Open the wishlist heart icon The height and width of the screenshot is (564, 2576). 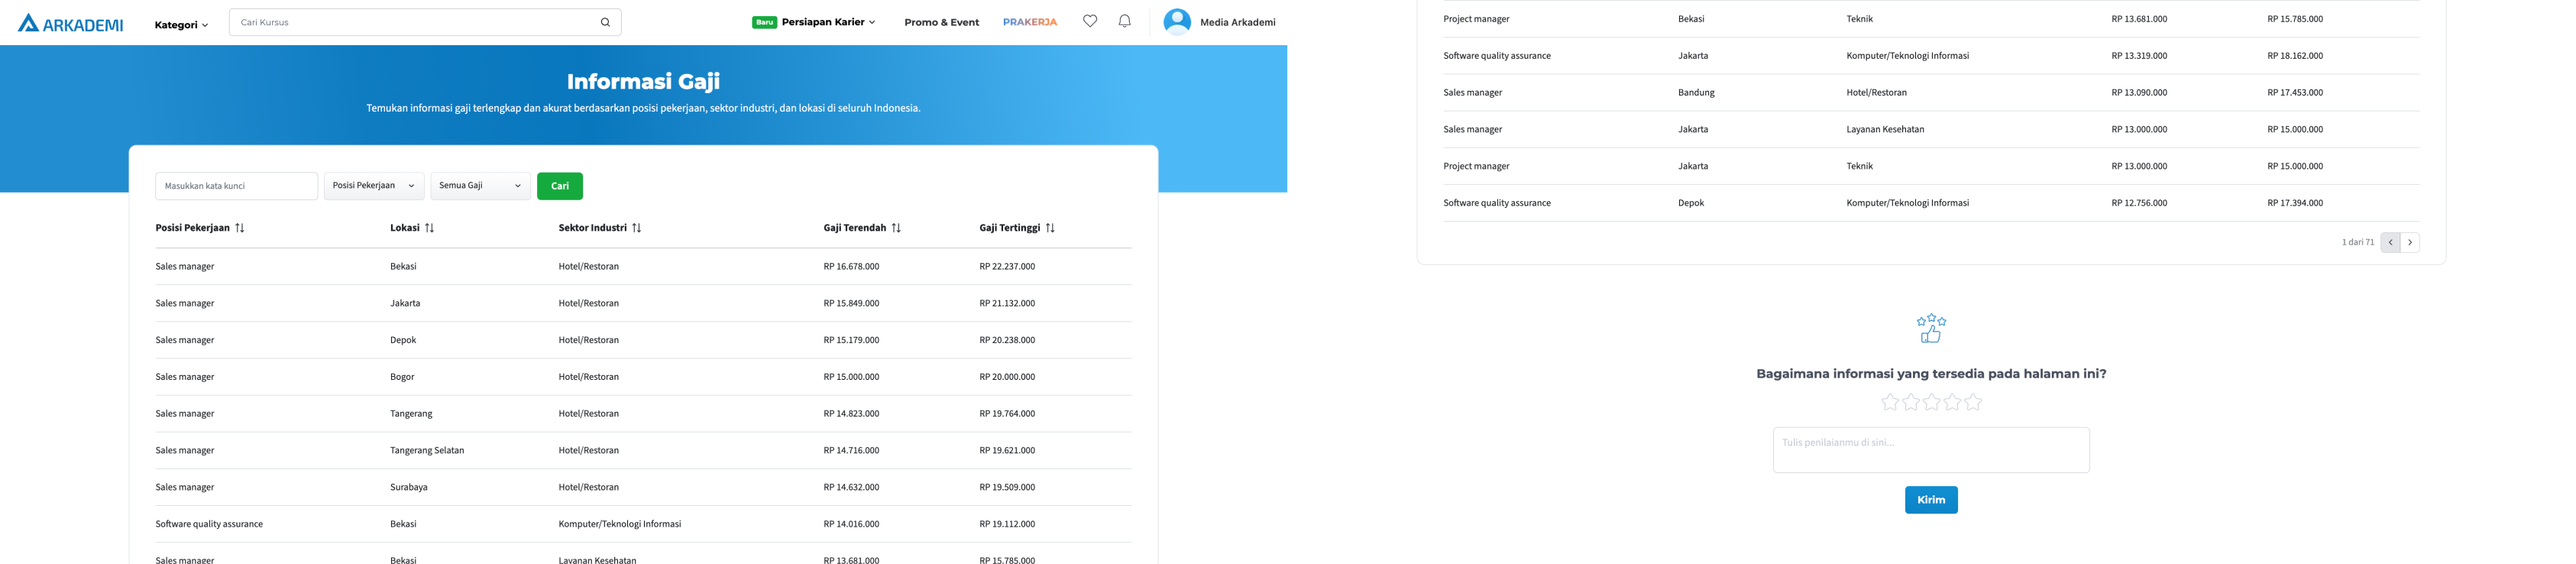pos(1090,21)
